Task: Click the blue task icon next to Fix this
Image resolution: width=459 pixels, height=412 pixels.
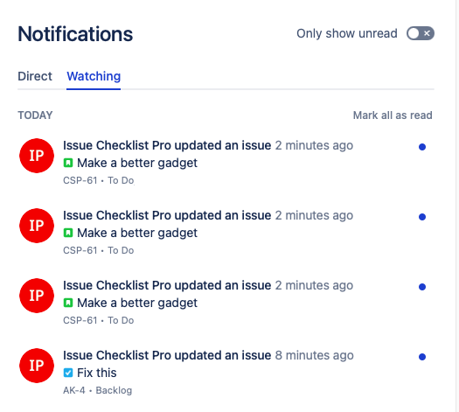Action: point(68,373)
